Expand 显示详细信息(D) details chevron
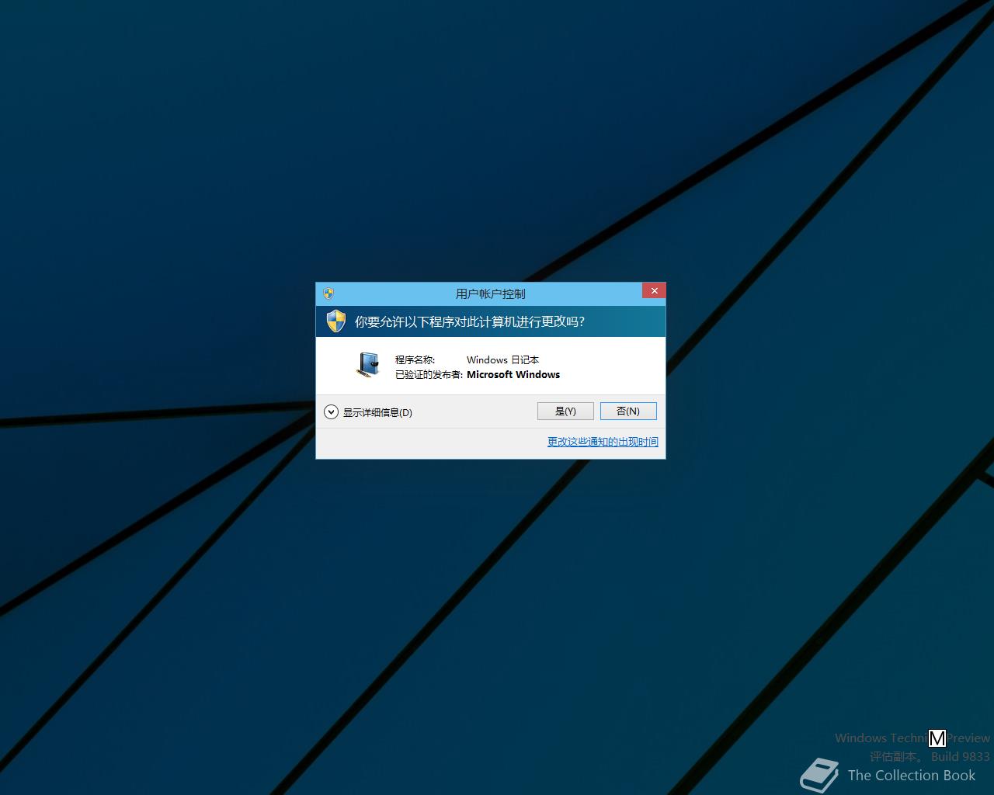Image resolution: width=994 pixels, height=795 pixels. 331,412
